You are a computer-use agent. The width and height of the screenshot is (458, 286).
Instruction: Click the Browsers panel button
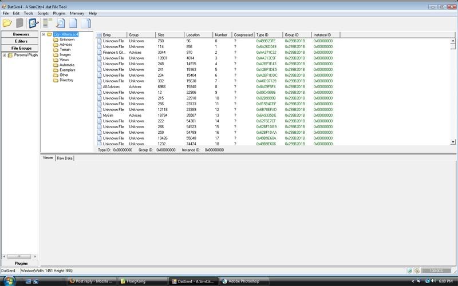[20, 34]
